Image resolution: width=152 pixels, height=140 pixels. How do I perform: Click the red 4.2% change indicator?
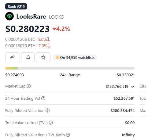click(x=61, y=29)
